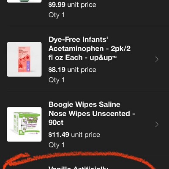Open the cut-off Vanilla Artificially item title
This screenshot has width=169, height=169.
coord(78,168)
